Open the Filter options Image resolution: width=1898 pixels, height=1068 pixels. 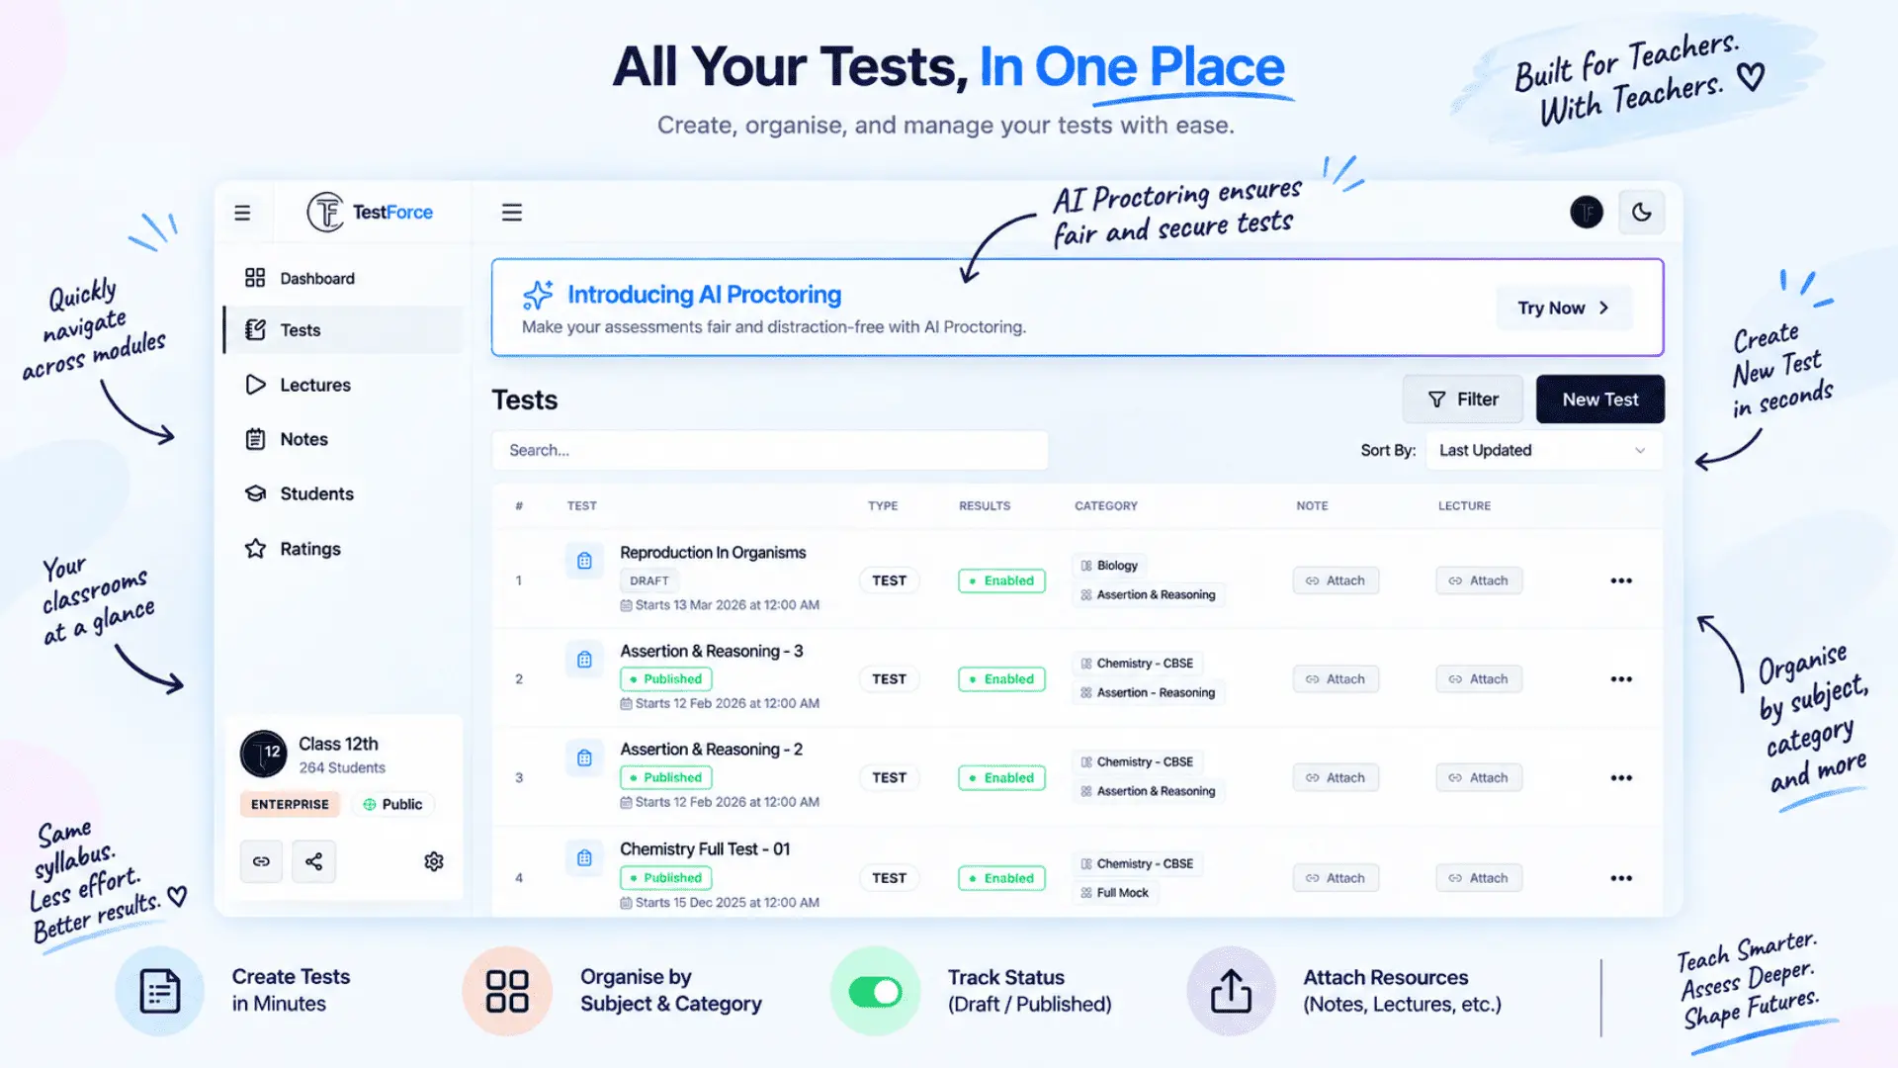tap(1462, 400)
